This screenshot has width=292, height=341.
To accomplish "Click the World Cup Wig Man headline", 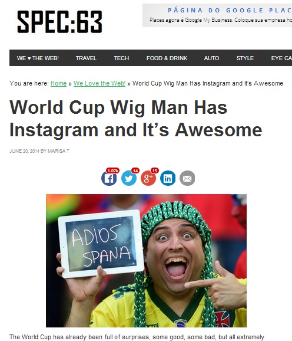I will click(x=136, y=119).
